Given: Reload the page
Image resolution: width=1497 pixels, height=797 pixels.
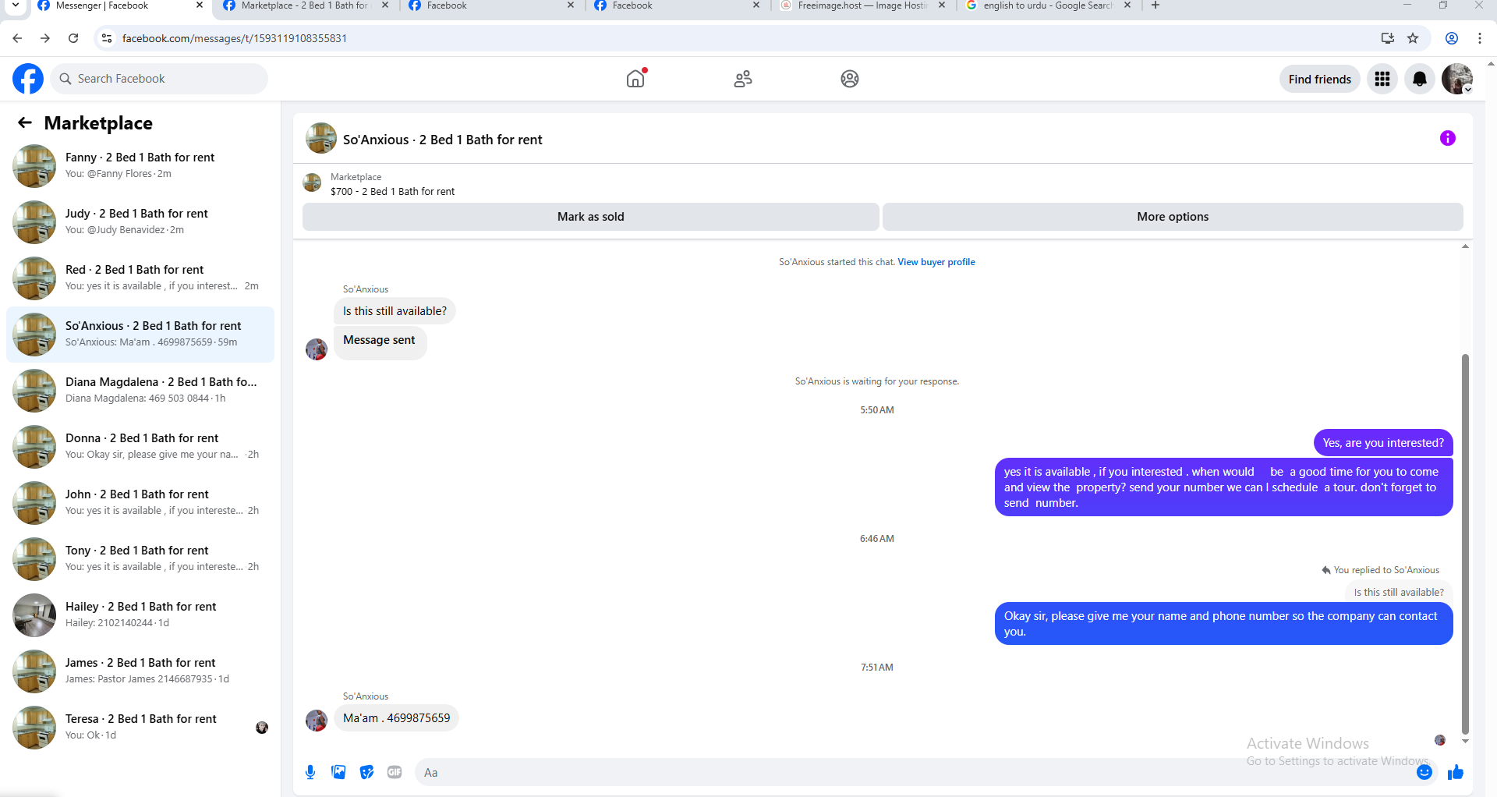Looking at the screenshot, I should pyautogui.click(x=73, y=38).
